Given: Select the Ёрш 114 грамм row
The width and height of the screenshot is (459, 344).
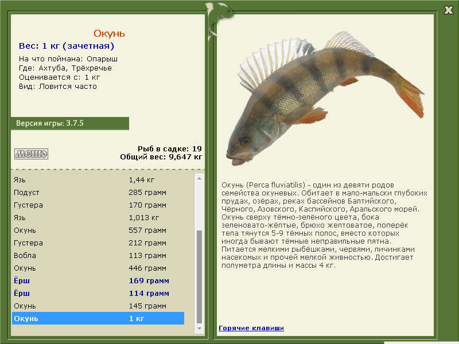Looking at the screenshot, I should tap(98, 293).
